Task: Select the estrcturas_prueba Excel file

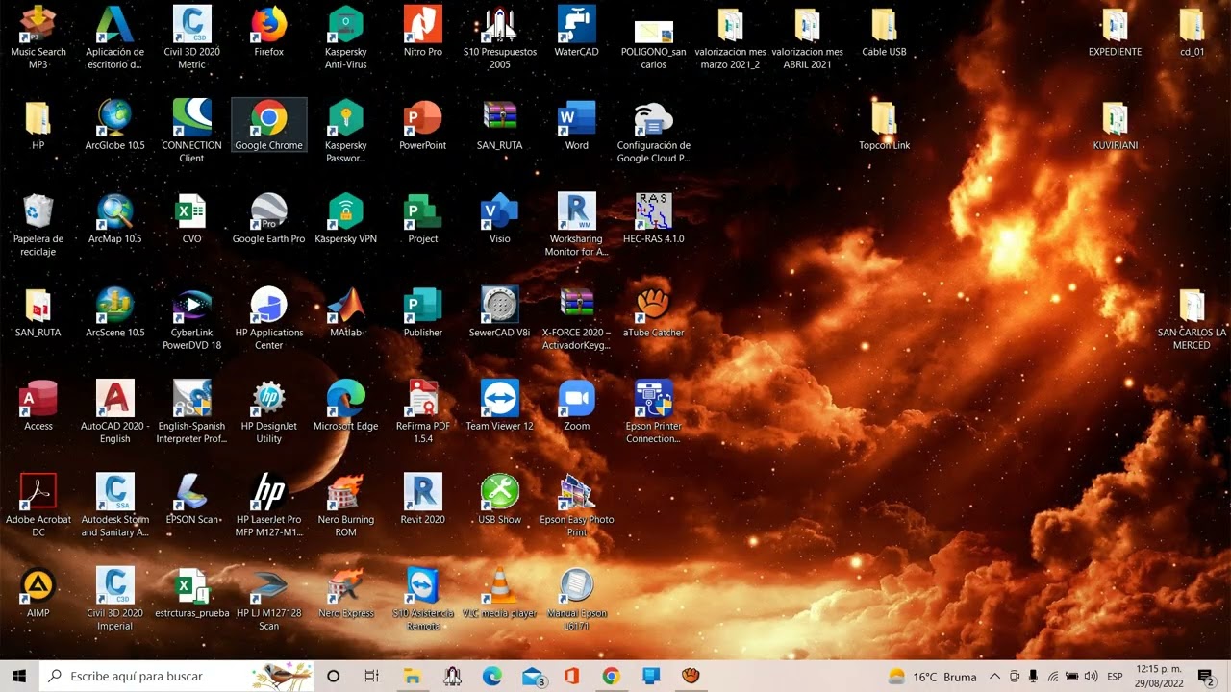Action: click(192, 591)
